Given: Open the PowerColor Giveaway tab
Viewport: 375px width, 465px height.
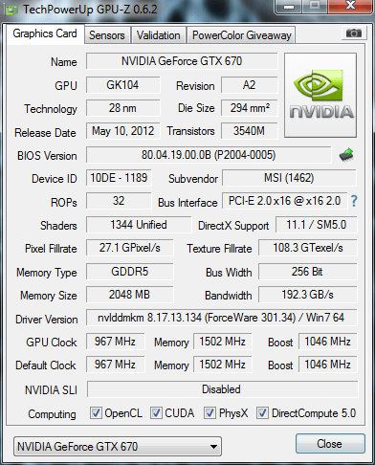Looking at the screenshot, I should coord(242,35).
